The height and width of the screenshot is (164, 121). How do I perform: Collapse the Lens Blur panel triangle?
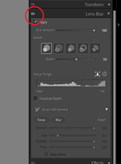click(108, 14)
